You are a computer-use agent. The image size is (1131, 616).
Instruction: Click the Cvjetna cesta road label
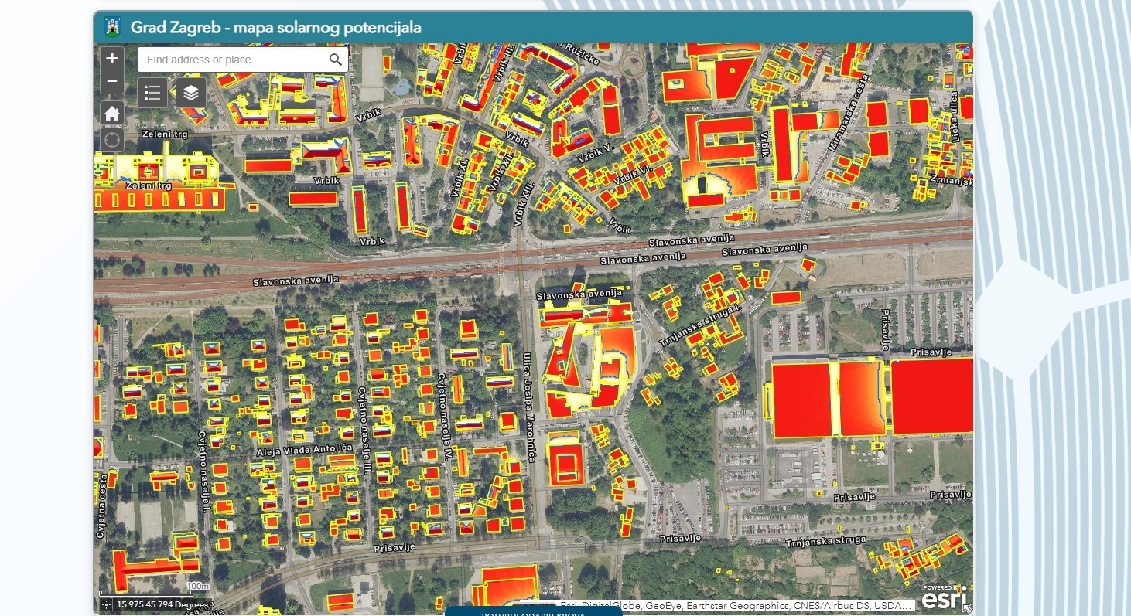[101, 505]
